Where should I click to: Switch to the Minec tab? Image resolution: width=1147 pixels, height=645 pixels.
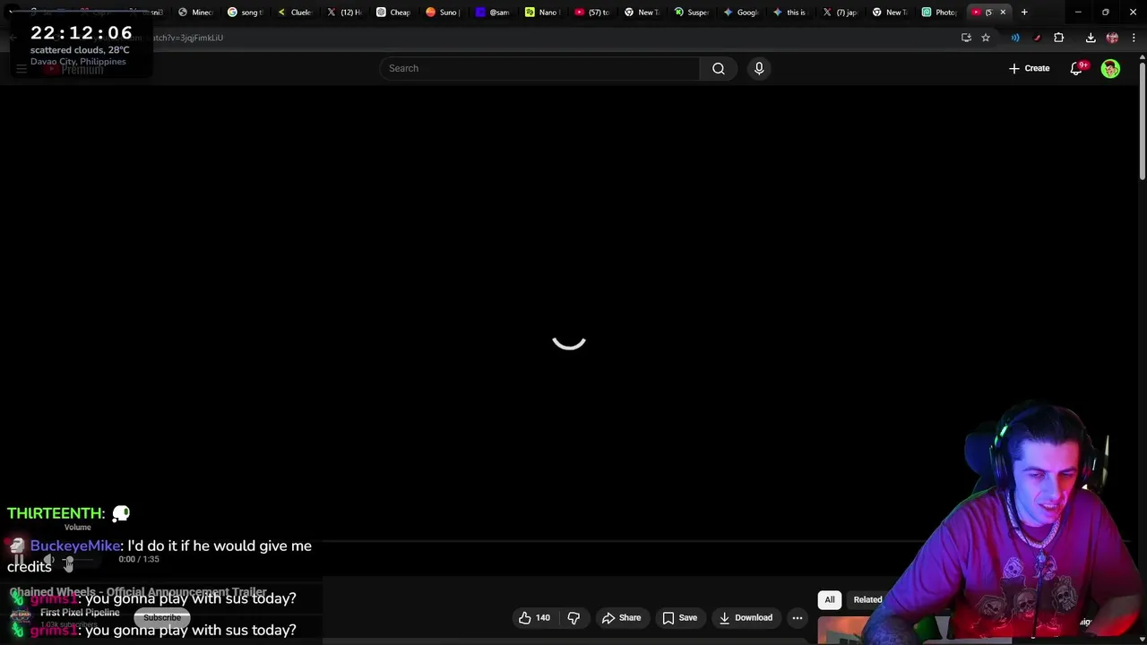pyautogui.click(x=194, y=12)
